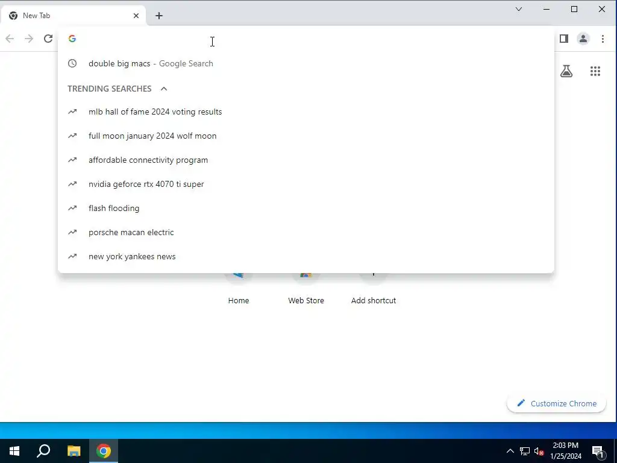Collapse the Trending Searches section
617x463 pixels.
(x=164, y=89)
